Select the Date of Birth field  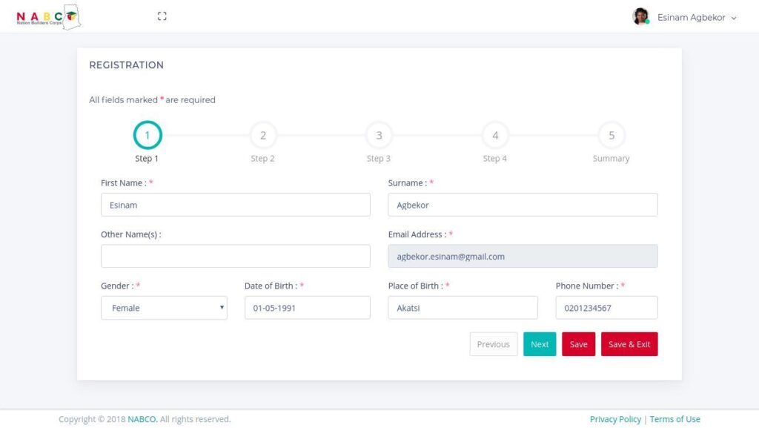[307, 308]
